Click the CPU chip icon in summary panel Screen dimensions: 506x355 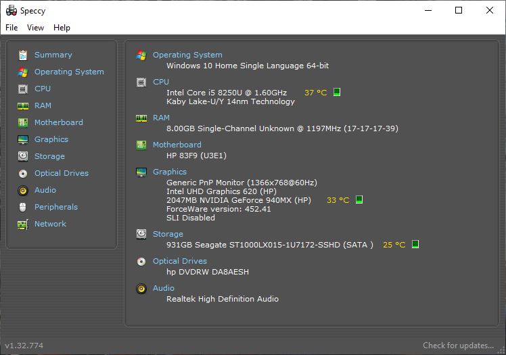(141, 82)
